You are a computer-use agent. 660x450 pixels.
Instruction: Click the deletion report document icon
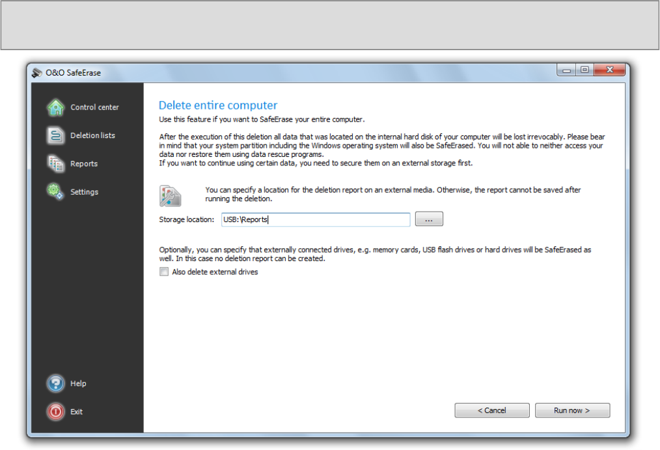tap(170, 196)
